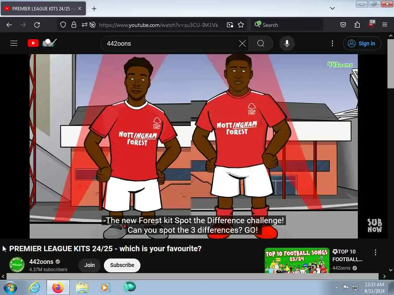This screenshot has height=295, width=394.
Task: Click the horizontal scrollbar right arrow
Action: [x=384, y=276]
